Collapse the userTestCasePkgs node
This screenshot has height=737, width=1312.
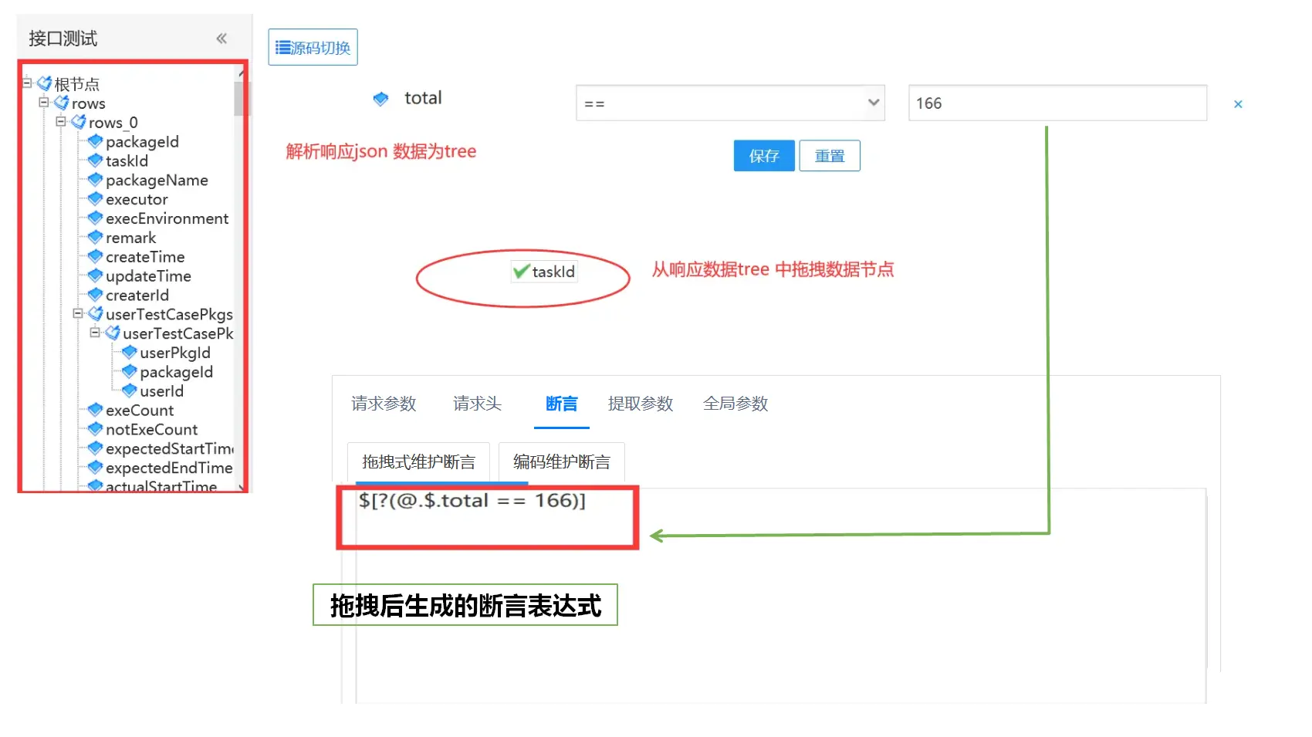pyautogui.click(x=78, y=313)
